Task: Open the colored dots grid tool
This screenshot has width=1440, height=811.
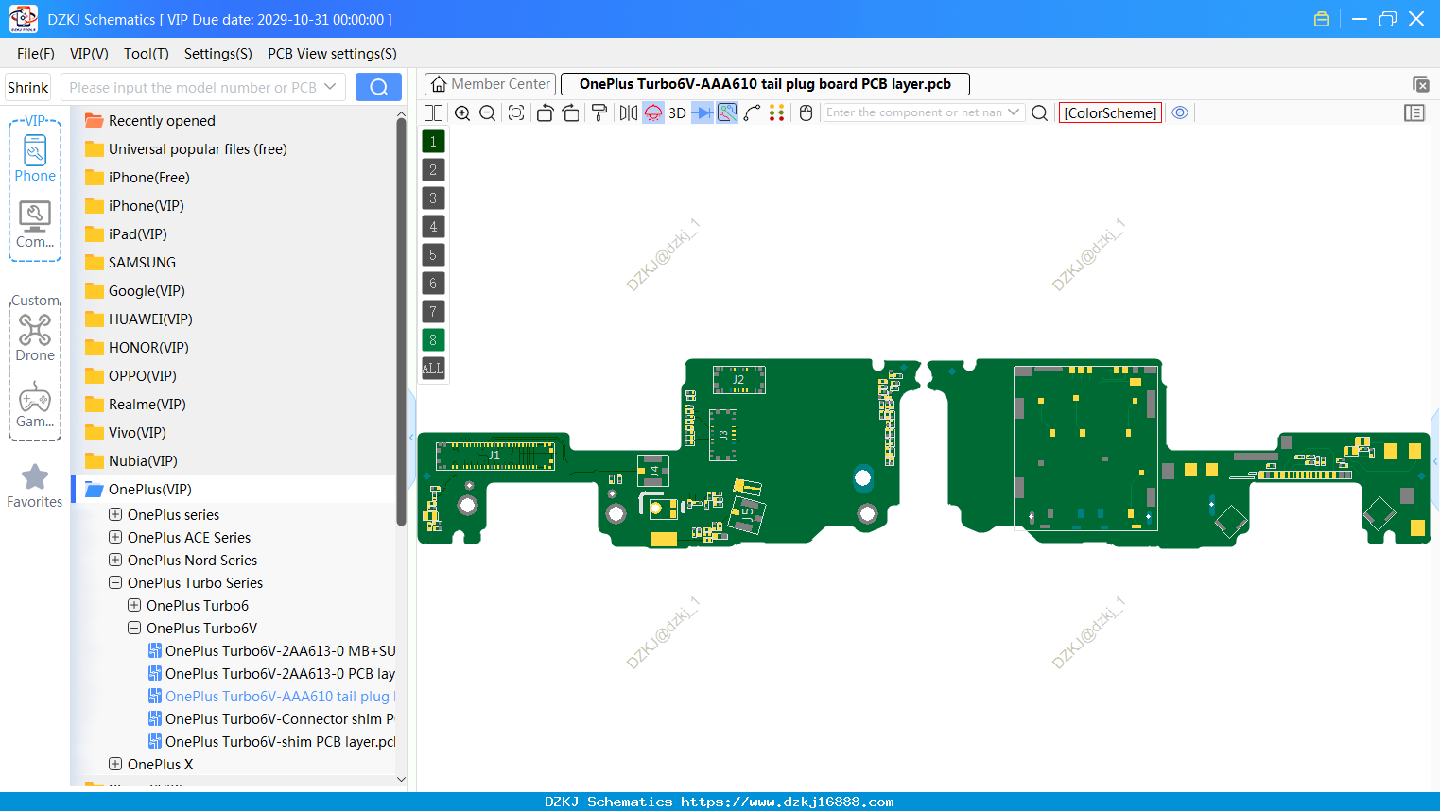Action: 777,112
